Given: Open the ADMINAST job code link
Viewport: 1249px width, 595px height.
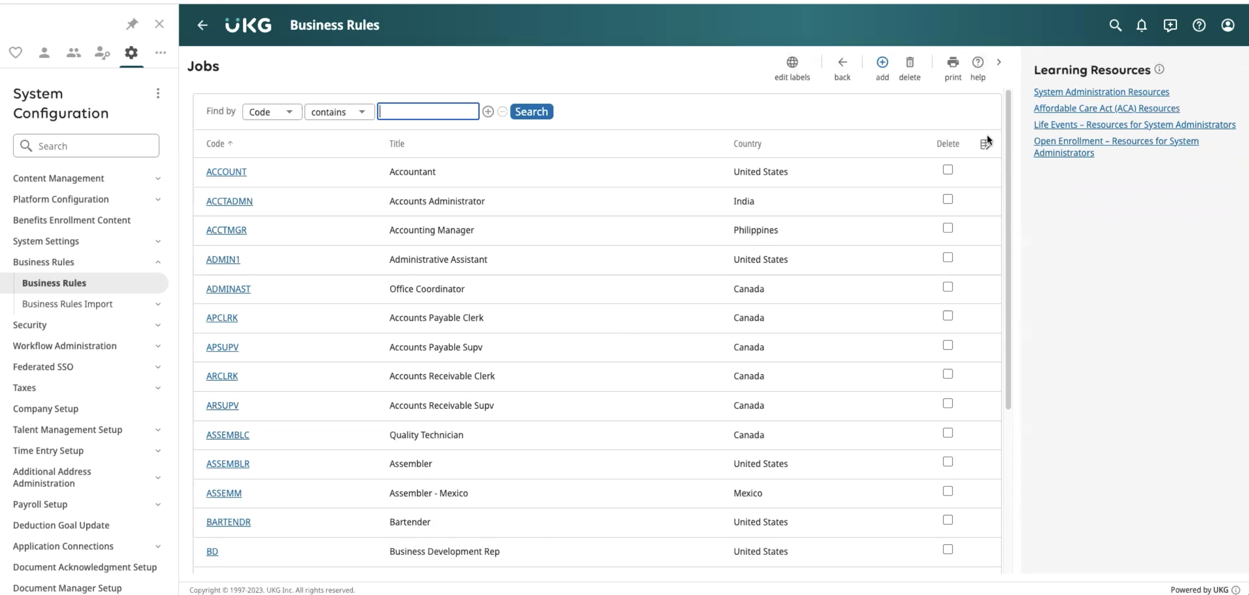Looking at the screenshot, I should point(228,289).
